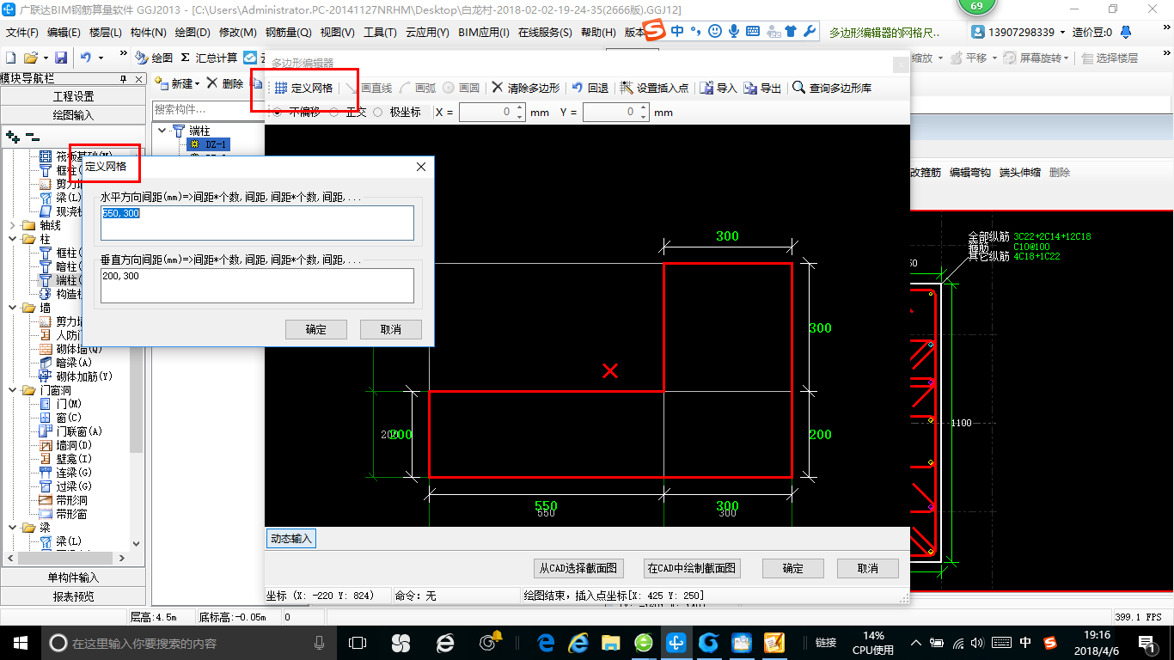Click 汇总计算 sigma button

pos(209,58)
